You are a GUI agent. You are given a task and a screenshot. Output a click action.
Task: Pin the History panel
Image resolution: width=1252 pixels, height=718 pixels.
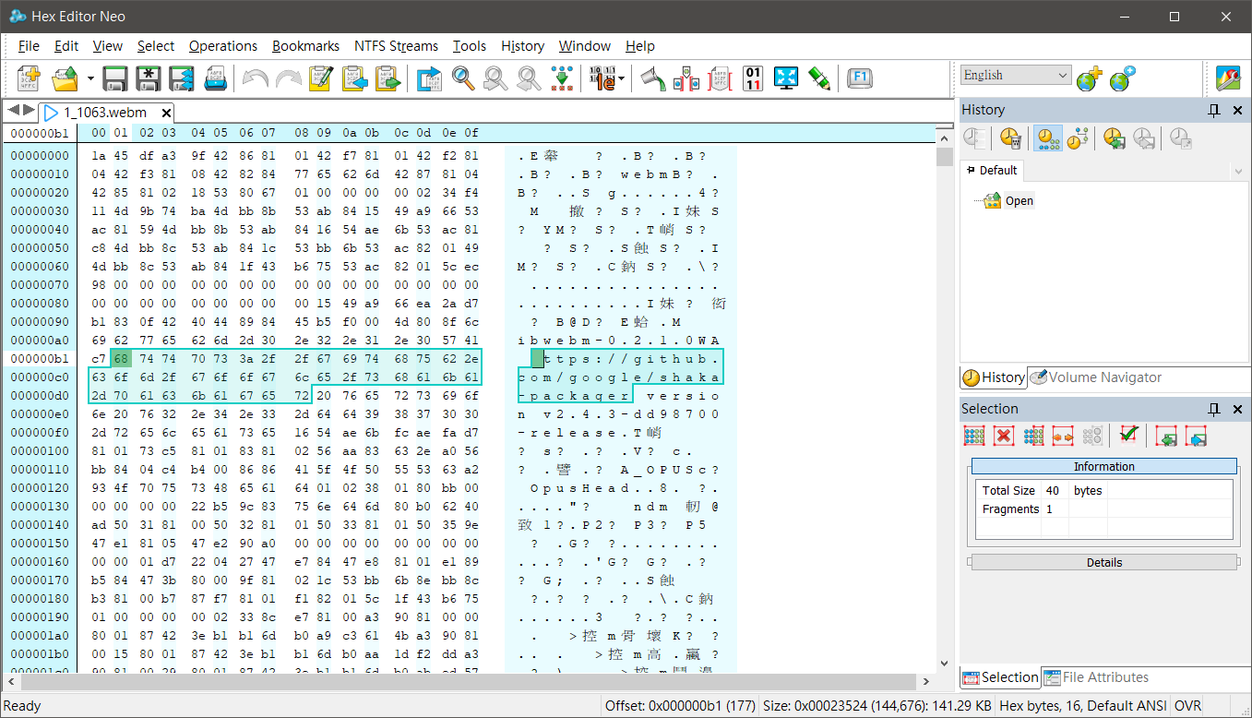[1214, 110]
